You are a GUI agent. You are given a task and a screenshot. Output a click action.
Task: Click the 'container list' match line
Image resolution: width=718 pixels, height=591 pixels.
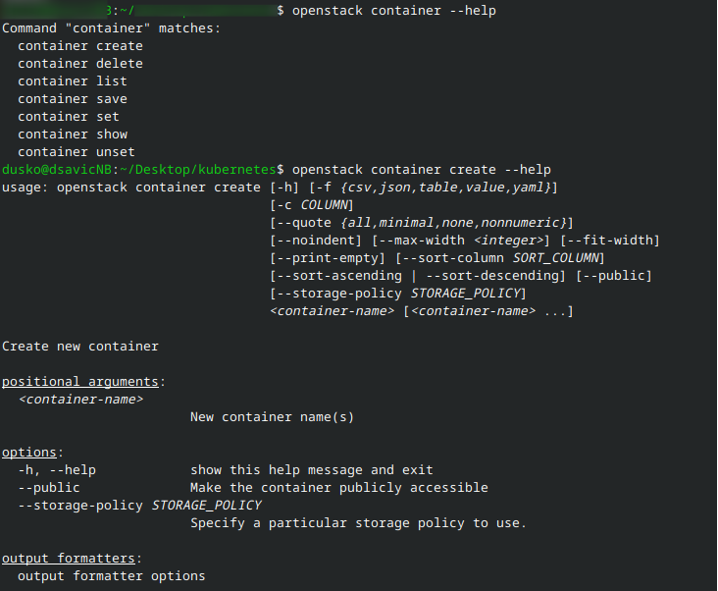pos(72,81)
